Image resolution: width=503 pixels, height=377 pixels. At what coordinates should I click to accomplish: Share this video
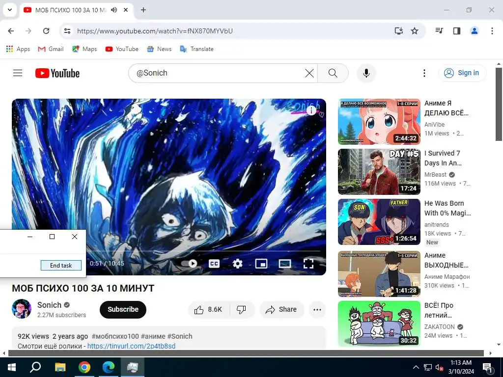pos(281,309)
